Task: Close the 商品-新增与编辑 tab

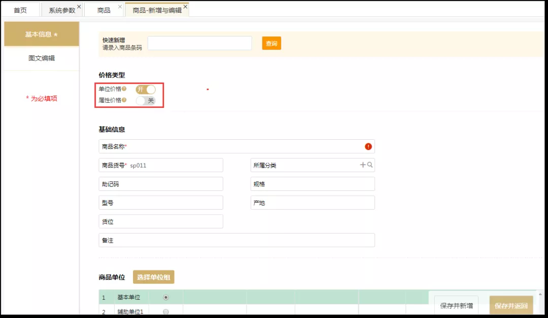Action: pos(185,7)
